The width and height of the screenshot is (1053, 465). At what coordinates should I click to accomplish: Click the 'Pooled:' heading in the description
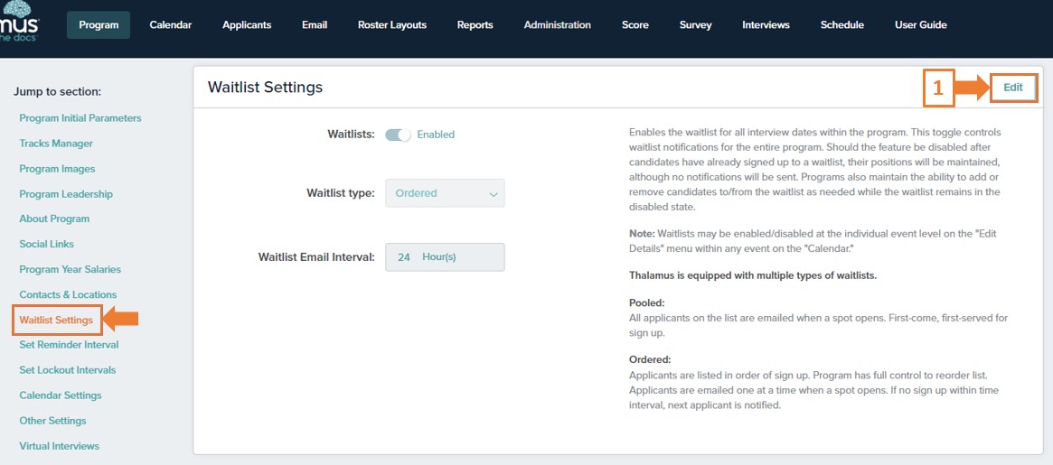click(646, 303)
